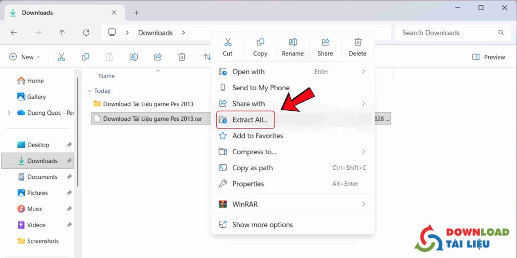Open a new tab with plus button
Image resolution: width=517 pixels, height=258 pixels.
tap(136, 13)
